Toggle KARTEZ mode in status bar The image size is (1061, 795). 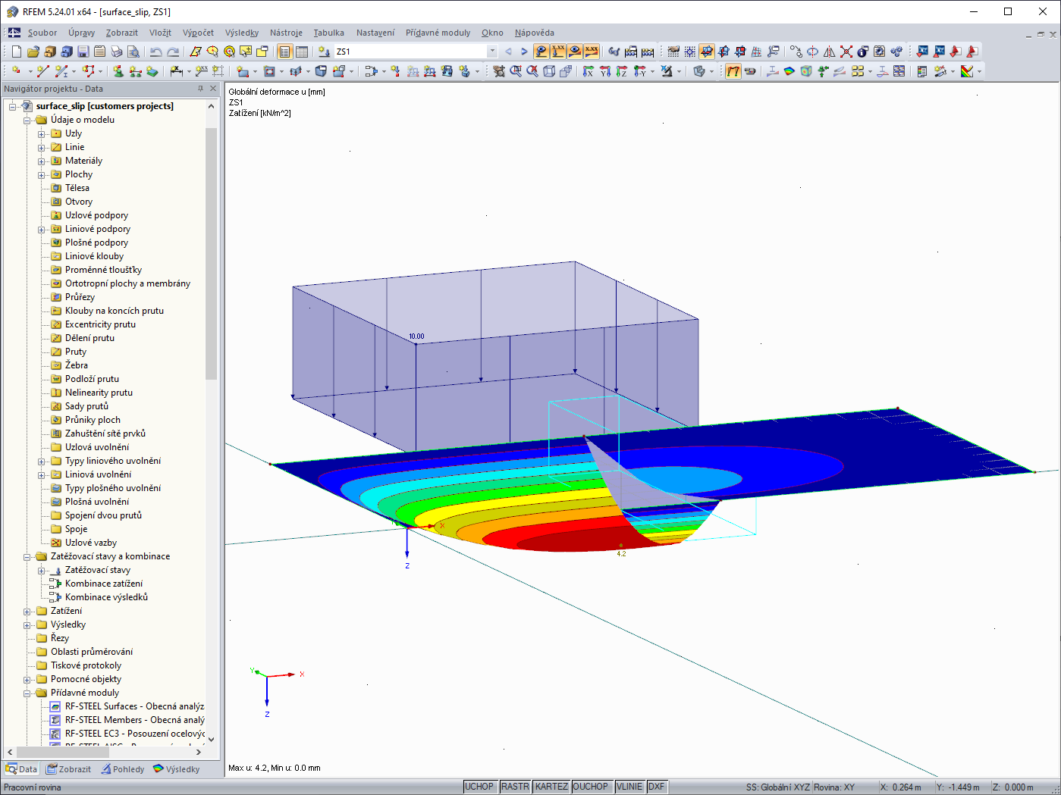point(551,787)
